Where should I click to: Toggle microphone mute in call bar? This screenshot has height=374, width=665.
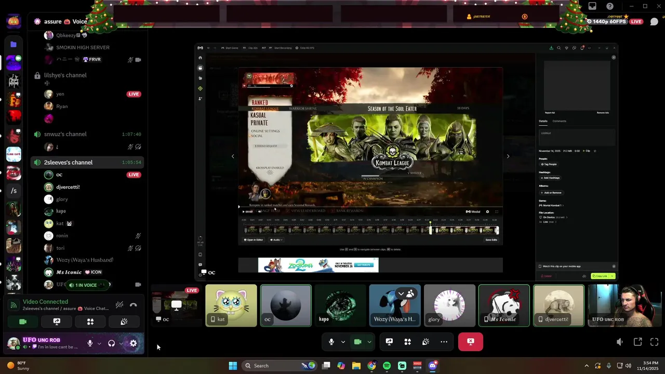click(x=331, y=342)
